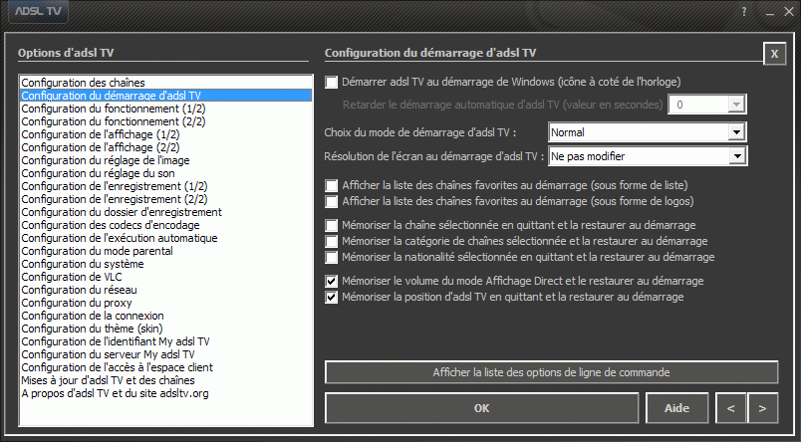Open Configuration de l'exécution automatique

coord(166,238)
